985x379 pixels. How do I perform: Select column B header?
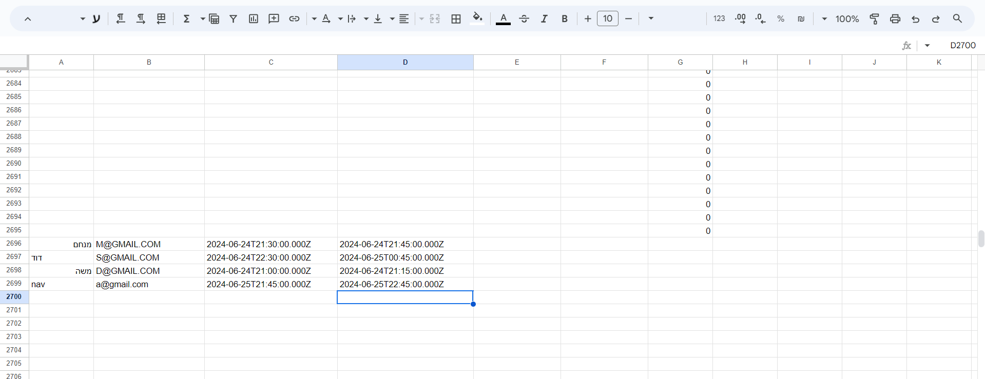pos(149,62)
